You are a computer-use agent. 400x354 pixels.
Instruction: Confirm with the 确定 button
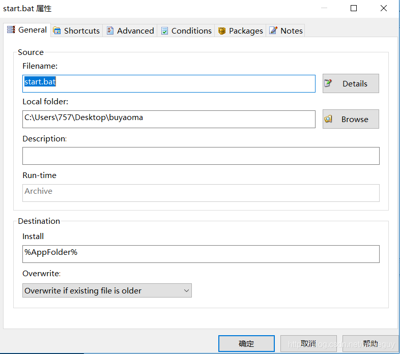(x=246, y=343)
